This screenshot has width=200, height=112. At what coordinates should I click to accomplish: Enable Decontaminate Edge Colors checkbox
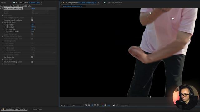[32, 62]
